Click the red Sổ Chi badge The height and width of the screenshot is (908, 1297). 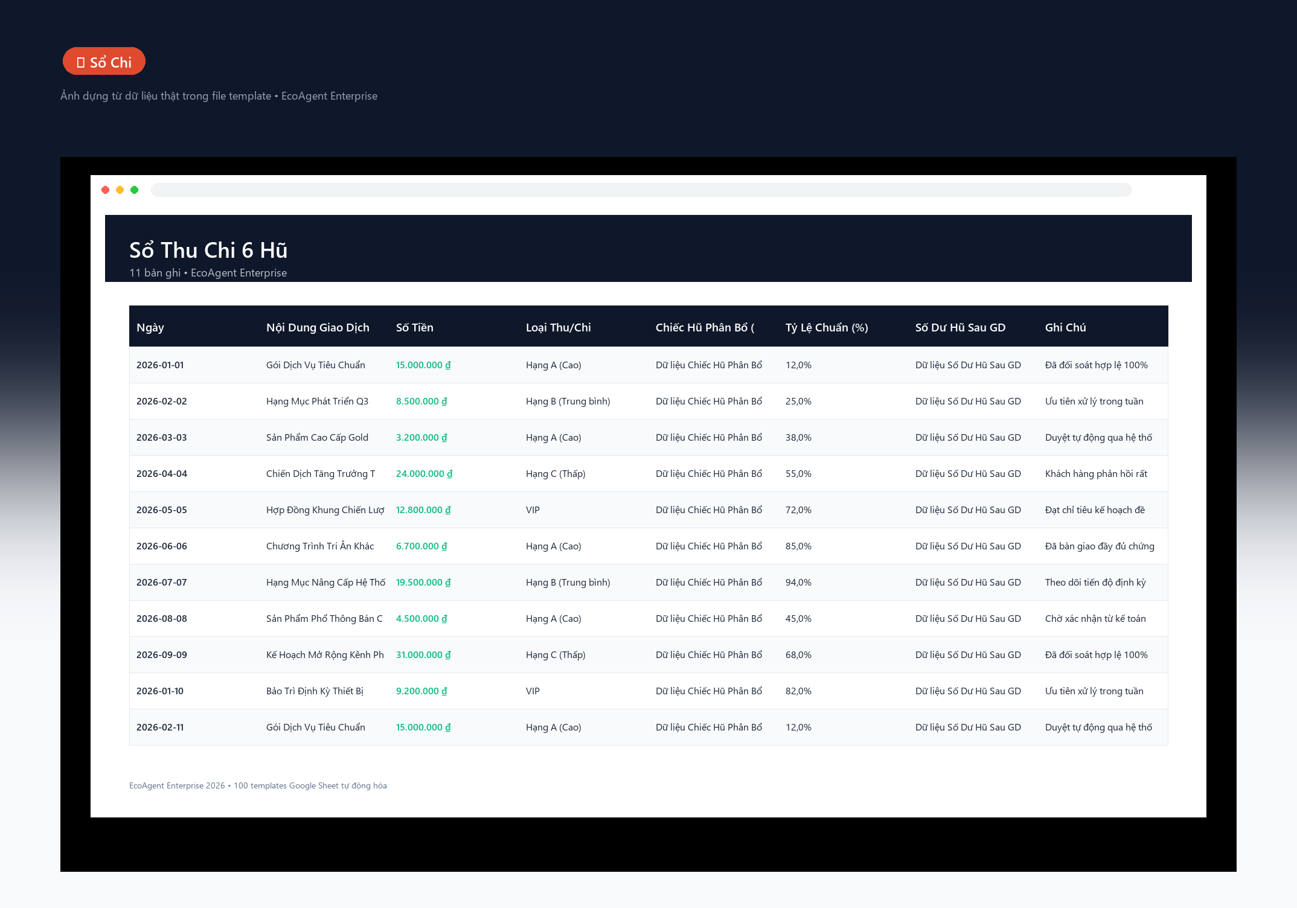104,62
